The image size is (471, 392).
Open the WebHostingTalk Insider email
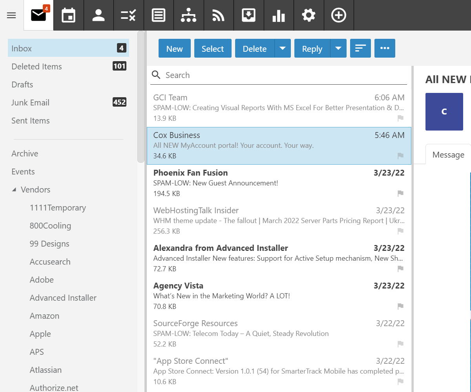(x=279, y=221)
